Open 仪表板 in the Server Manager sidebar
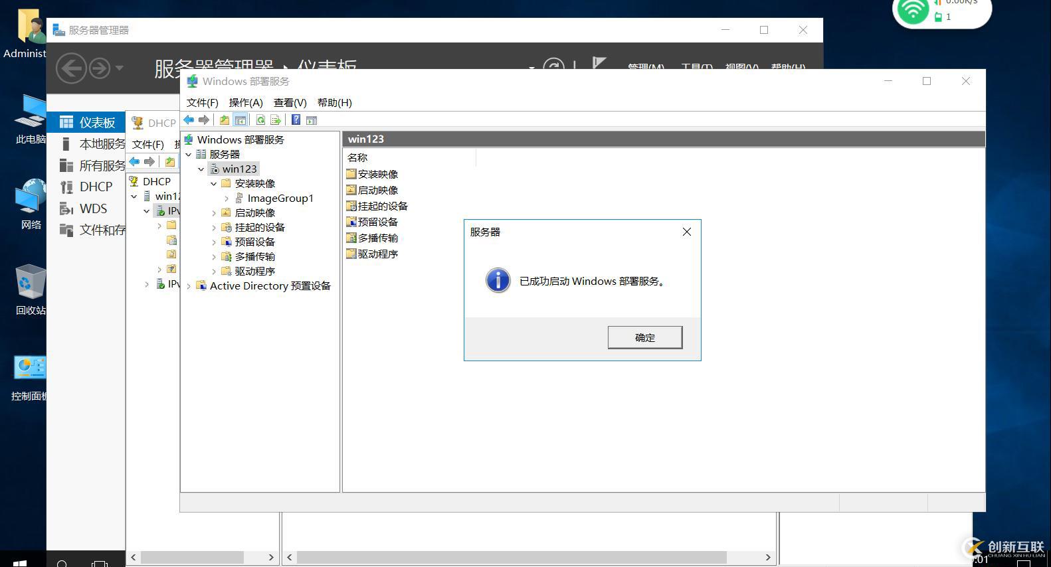1051x567 pixels. coord(86,122)
